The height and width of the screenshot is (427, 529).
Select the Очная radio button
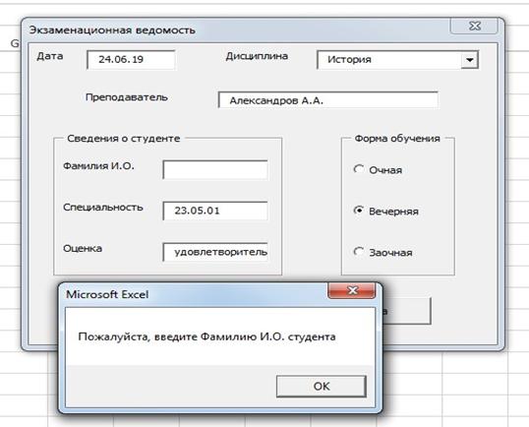pyautogui.click(x=359, y=169)
